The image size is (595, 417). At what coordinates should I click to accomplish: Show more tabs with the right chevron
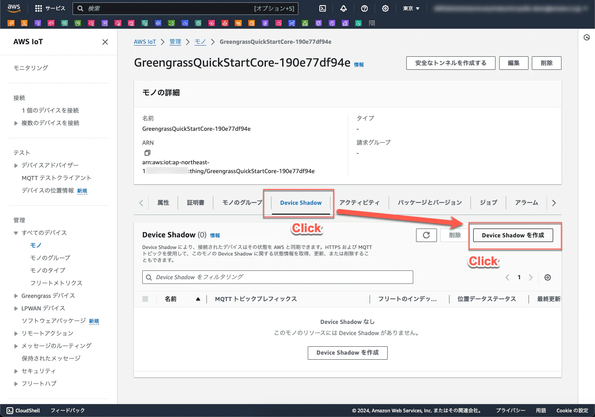click(554, 202)
